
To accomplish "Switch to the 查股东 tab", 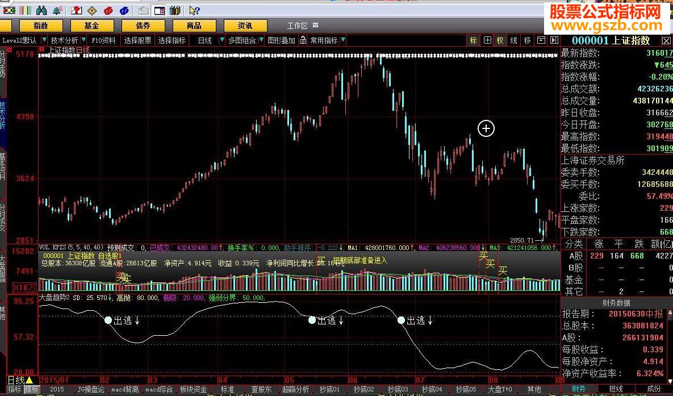I will coord(261,389).
